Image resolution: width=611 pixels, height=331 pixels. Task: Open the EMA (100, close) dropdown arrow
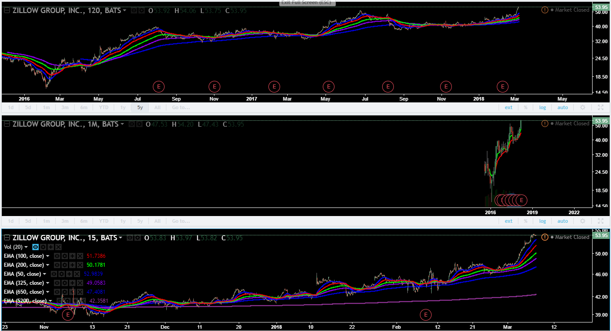click(x=48, y=256)
